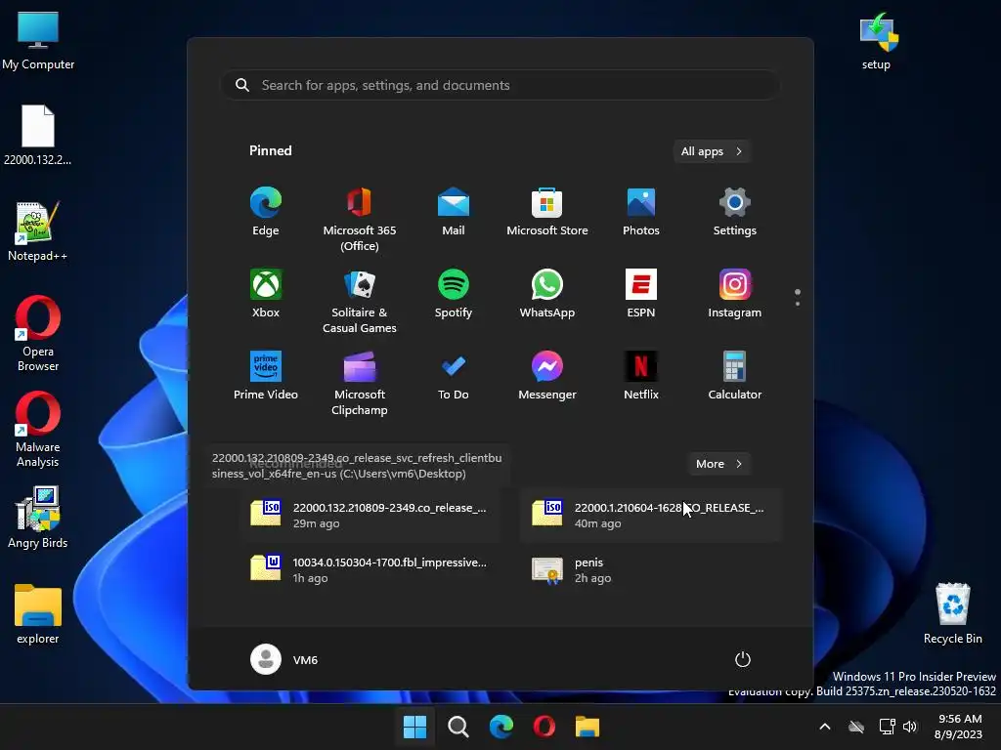The image size is (1001, 750).
Task: Launch the Xbox app
Action: 266,293
